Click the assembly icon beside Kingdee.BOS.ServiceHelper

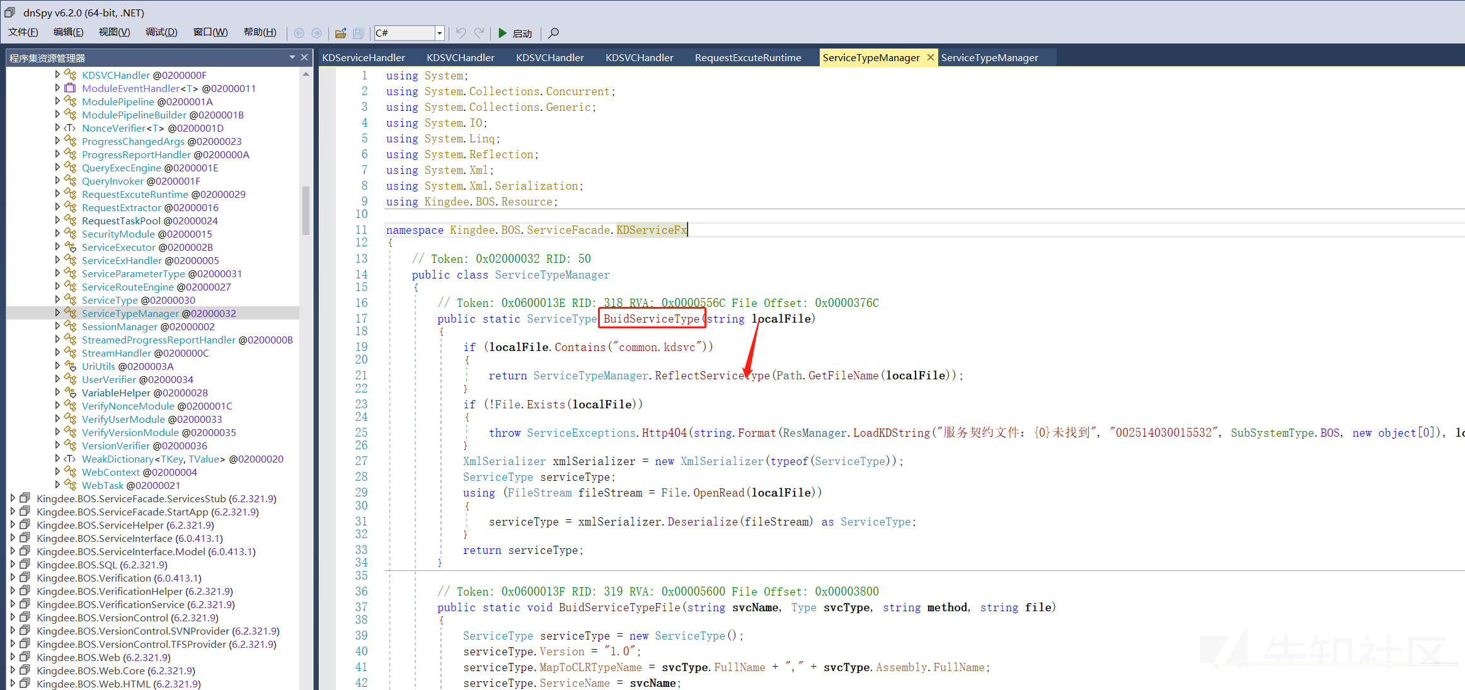click(x=25, y=524)
